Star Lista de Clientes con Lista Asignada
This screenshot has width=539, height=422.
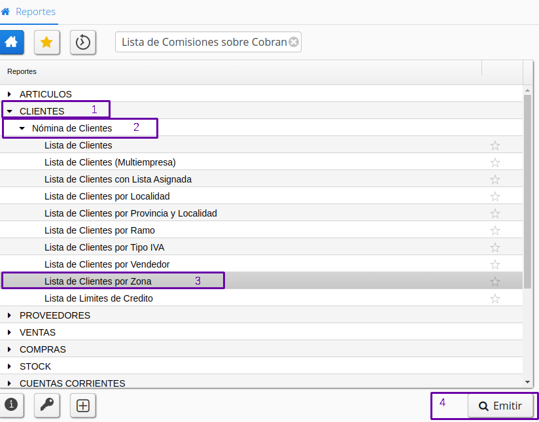tap(495, 179)
